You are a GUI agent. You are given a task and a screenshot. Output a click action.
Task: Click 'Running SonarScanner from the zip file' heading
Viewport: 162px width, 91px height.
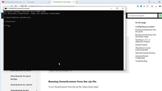(72, 82)
